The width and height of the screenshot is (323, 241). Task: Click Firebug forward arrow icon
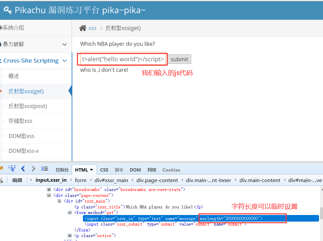(33, 169)
